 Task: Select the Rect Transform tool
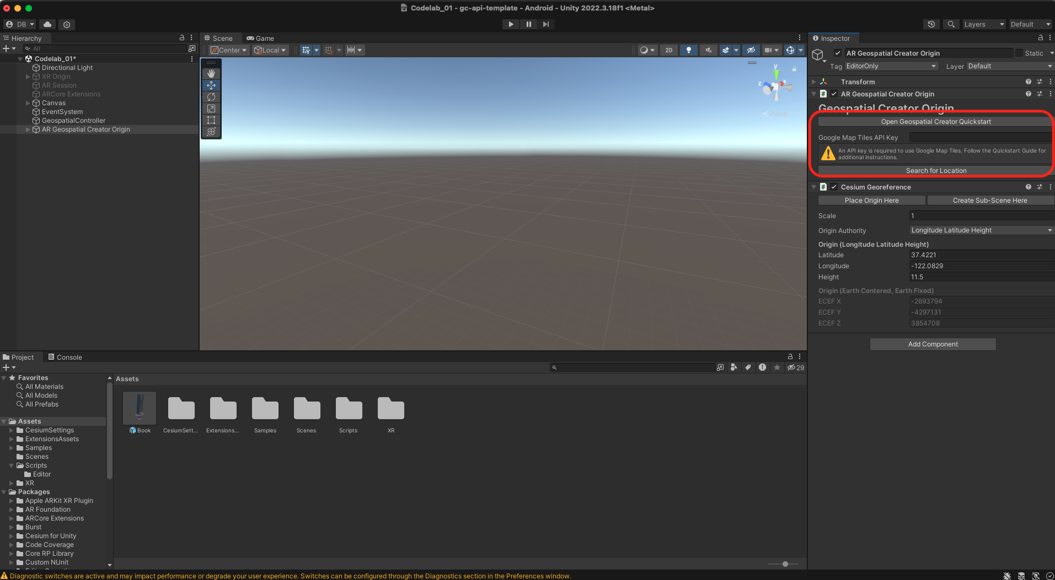pos(211,120)
